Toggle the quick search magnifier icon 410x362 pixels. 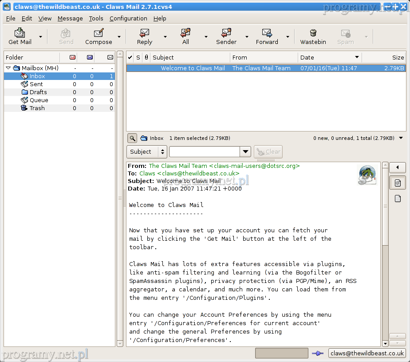(132, 138)
